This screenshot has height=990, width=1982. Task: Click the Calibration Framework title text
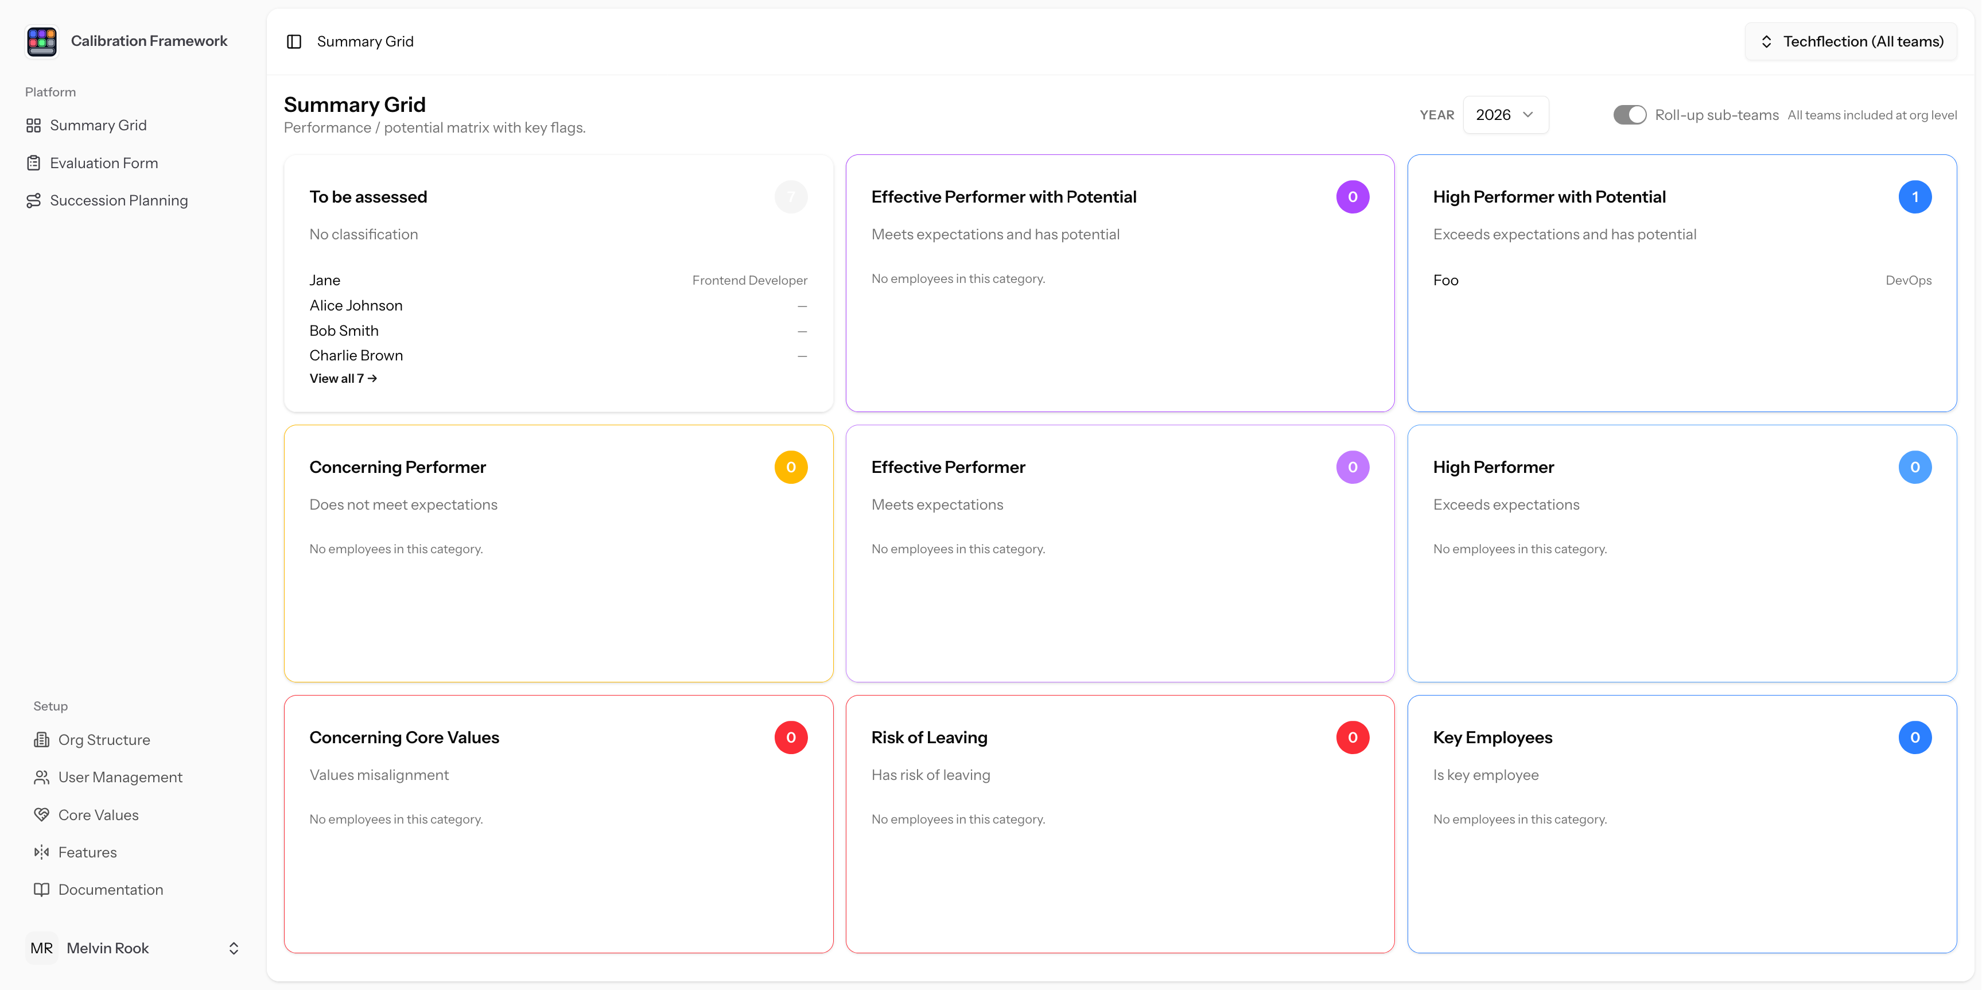(x=149, y=41)
